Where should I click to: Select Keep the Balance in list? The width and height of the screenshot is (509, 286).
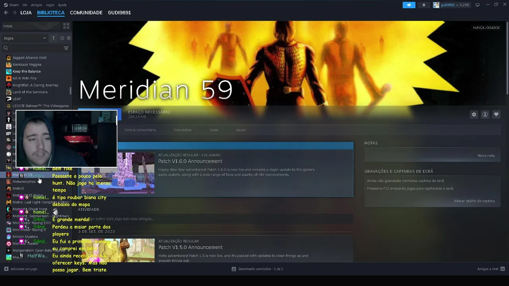pos(27,71)
